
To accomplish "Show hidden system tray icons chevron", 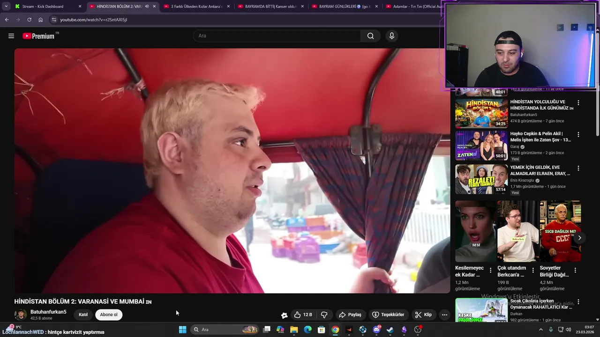I will point(540,330).
